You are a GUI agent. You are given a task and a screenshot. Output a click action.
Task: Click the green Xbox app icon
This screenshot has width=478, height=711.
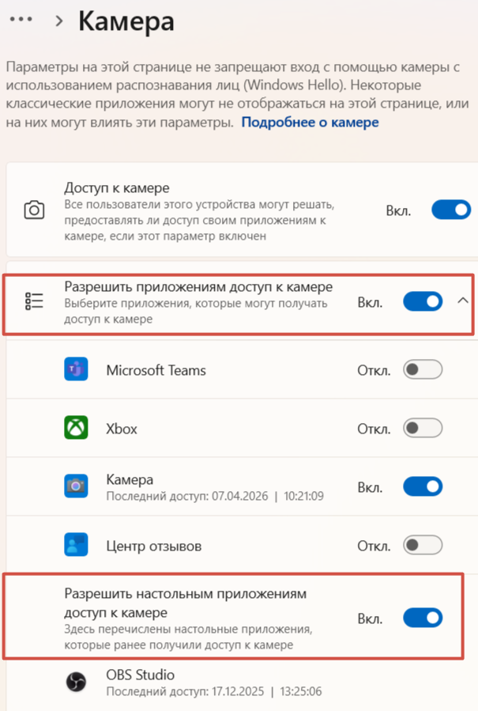coord(76,428)
